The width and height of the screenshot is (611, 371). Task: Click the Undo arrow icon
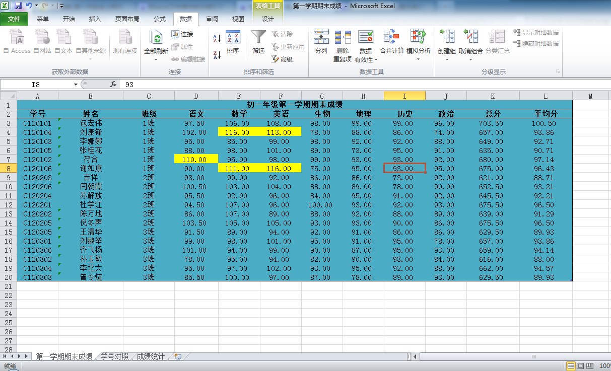click(29, 6)
